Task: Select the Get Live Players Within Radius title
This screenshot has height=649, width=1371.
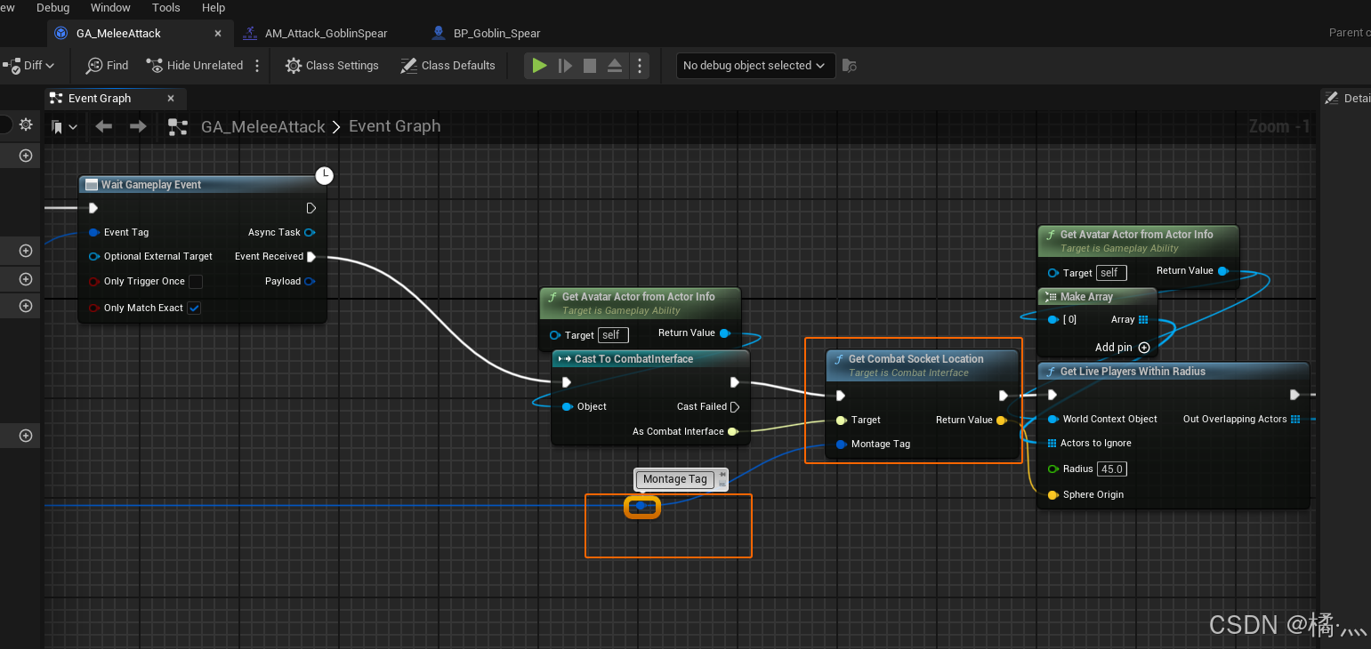Action: pyautogui.click(x=1133, y=372)
